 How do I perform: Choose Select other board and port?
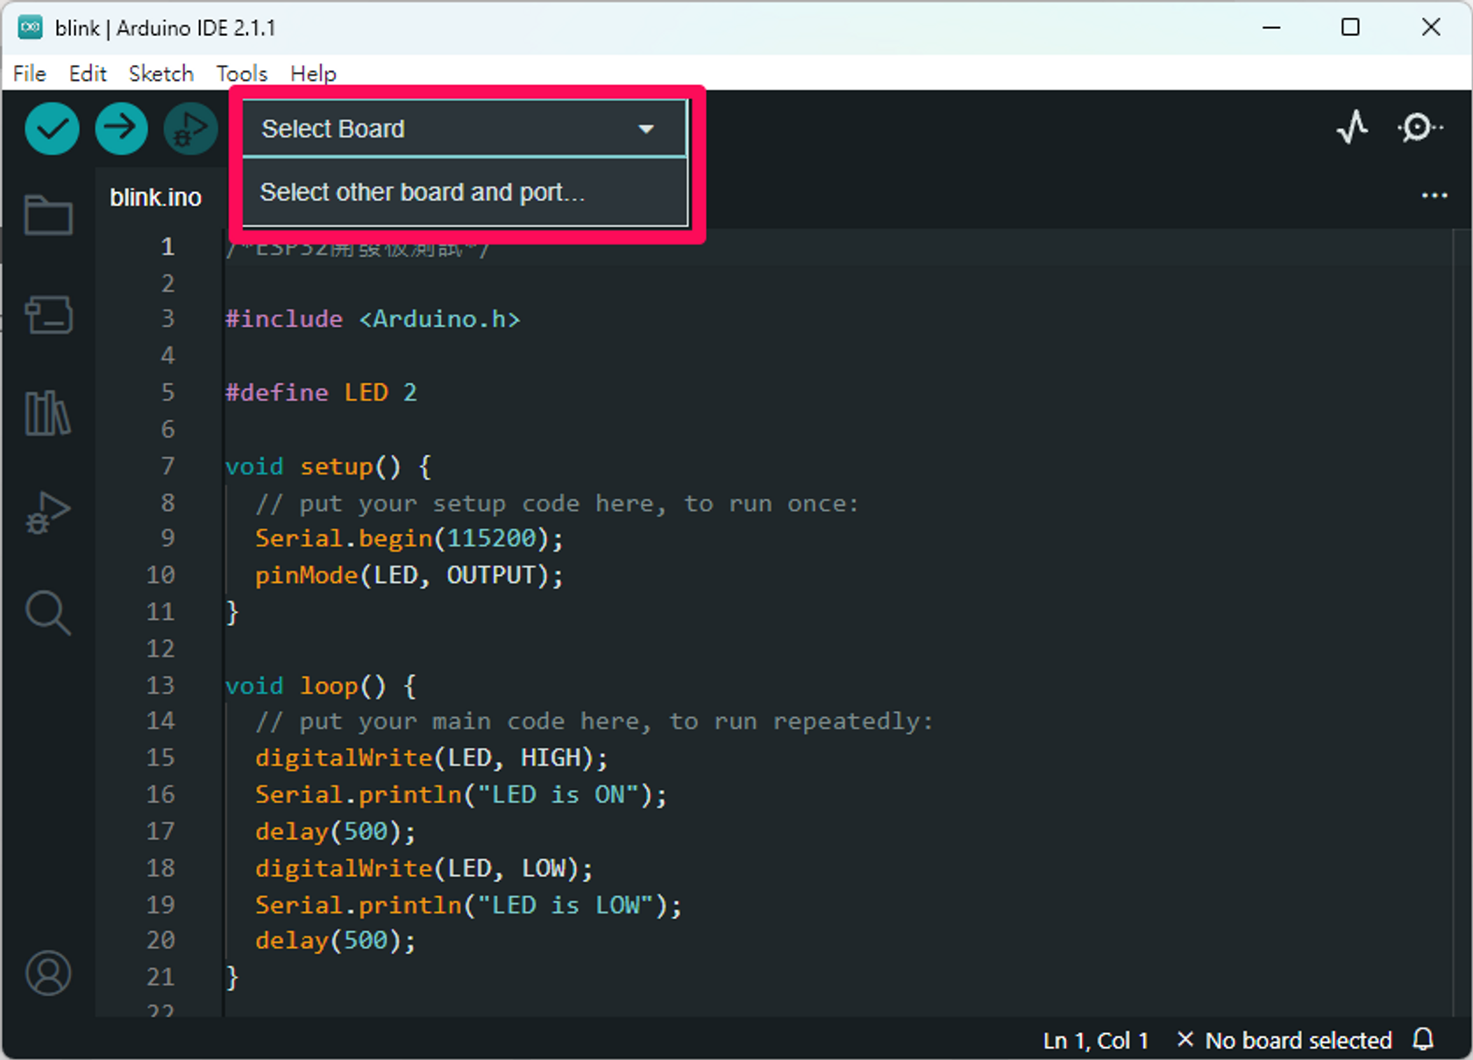tap(465, 192)
